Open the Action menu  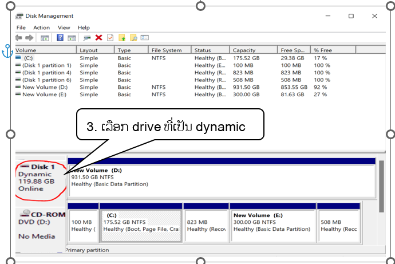click(x=41, y=27)
